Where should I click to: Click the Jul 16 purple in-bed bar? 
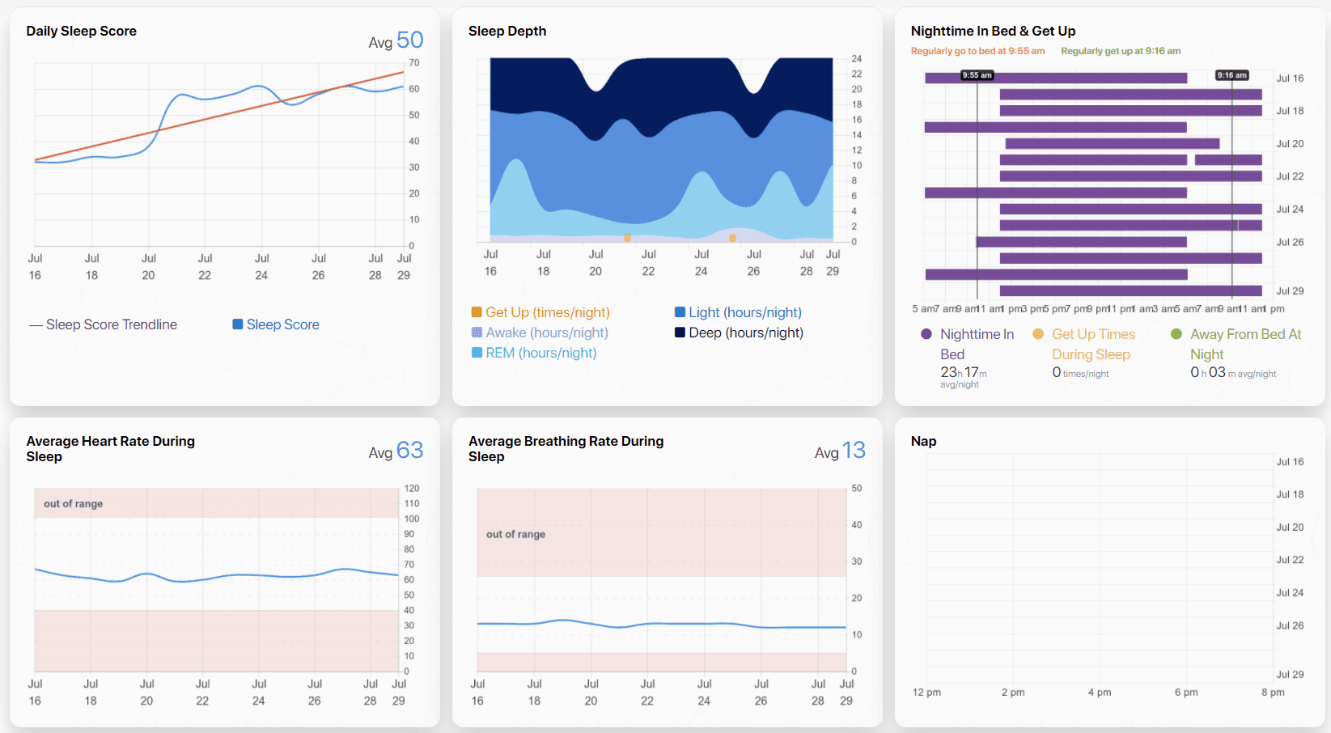[1055, 78]
